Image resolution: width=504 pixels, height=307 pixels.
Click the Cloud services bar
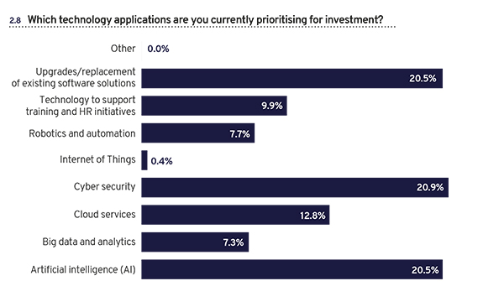pos(235,215)
